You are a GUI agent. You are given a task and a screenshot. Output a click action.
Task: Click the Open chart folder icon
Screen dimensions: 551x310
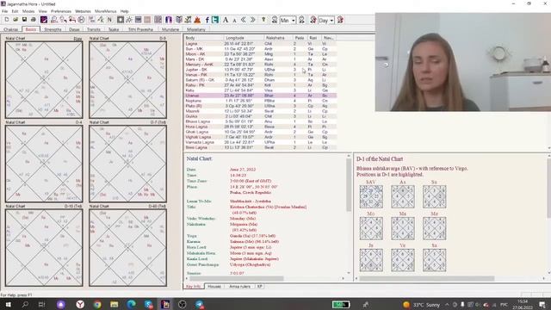[x=15, y=20]
